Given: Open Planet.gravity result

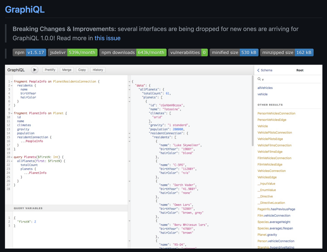Looking at the screenshot, I should (267, 235).
